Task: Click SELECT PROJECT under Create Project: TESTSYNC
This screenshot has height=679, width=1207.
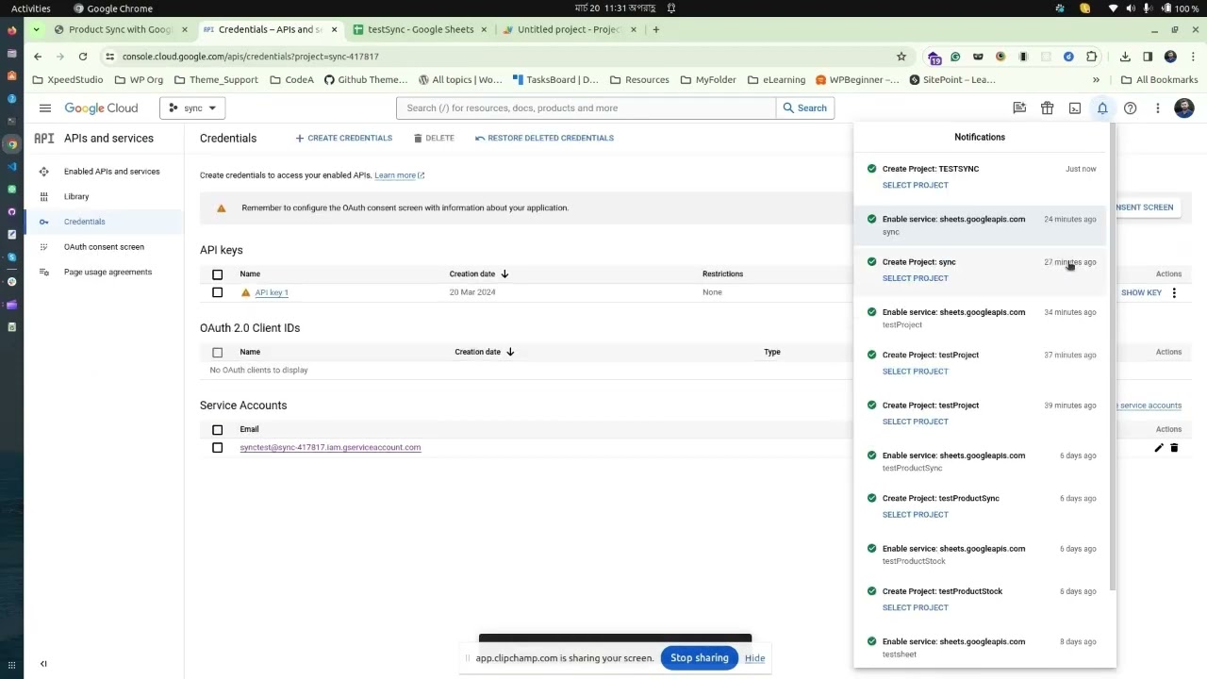Action: pyautogui.click(x=915, y=186)
